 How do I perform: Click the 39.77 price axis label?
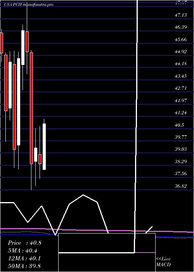click(181, 137)
